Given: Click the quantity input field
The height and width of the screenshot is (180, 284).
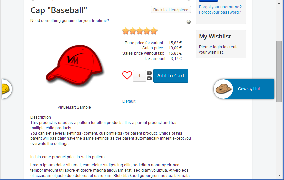Looking at the screenshot, I should tap(139, 76).
